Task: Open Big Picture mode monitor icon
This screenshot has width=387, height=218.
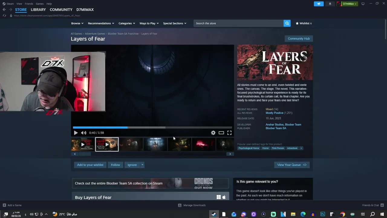Action: tap(363, 4)
